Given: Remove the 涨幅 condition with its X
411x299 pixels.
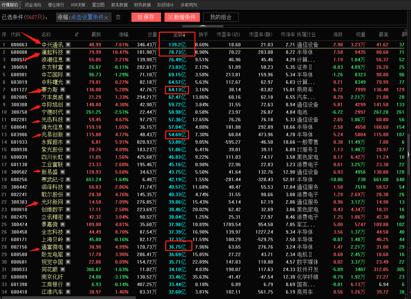Looking at the screenshot, I should [106, 18].
